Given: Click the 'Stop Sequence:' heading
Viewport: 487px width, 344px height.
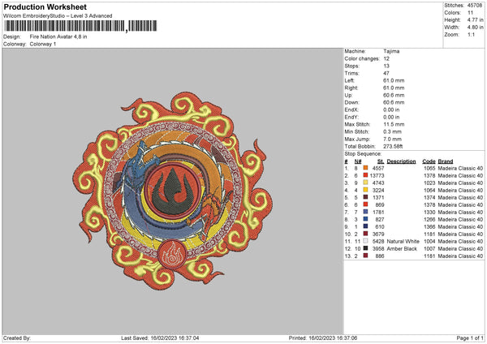Looking at the screenshot, I should (363, 153).
